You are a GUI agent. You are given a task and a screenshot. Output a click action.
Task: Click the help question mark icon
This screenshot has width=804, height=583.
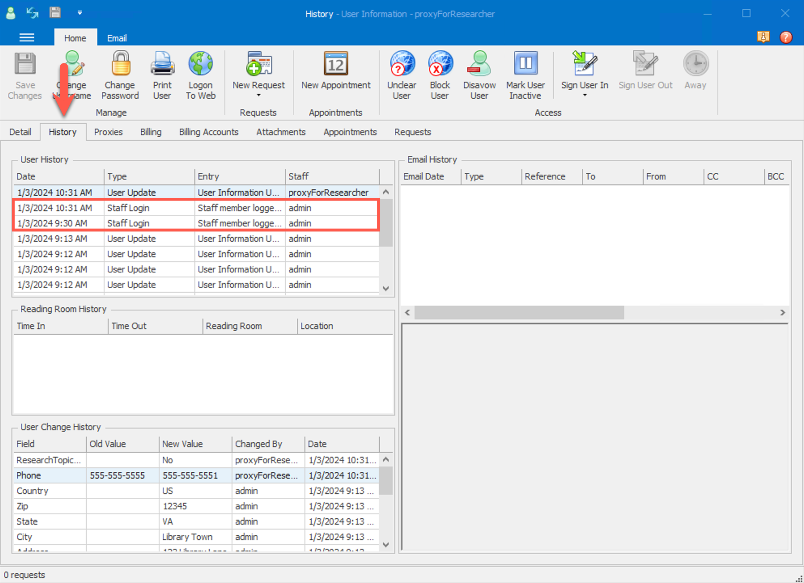pyautogui.click(x=786, y=37)
